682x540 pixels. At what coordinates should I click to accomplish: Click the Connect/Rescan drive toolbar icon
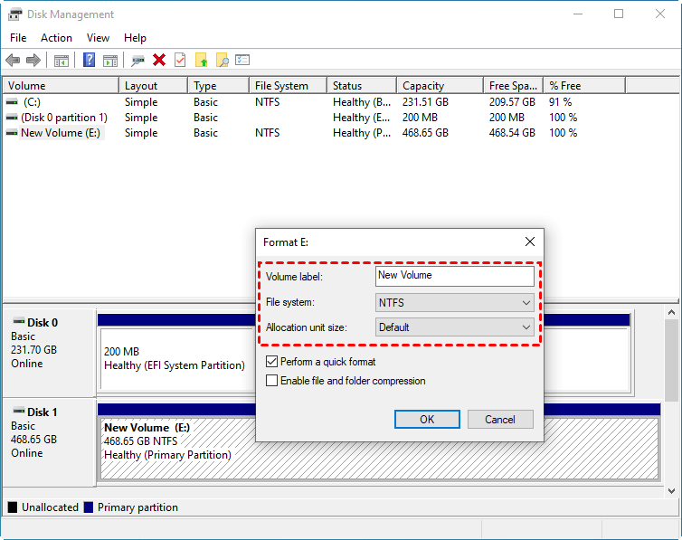(137, 61)
